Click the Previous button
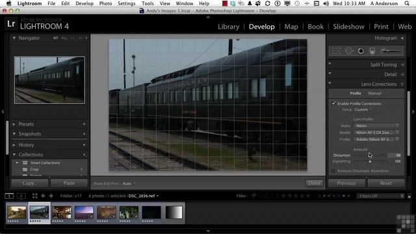 [346, 183]
